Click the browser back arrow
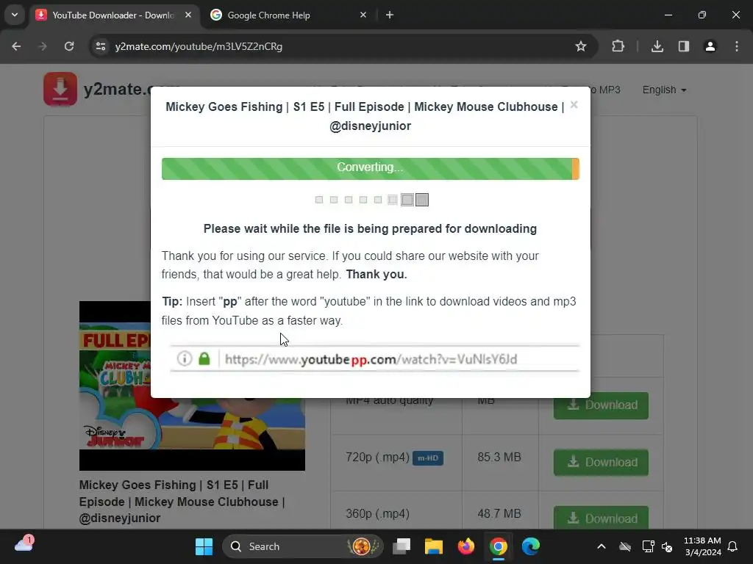 click(x=16, y=46)
